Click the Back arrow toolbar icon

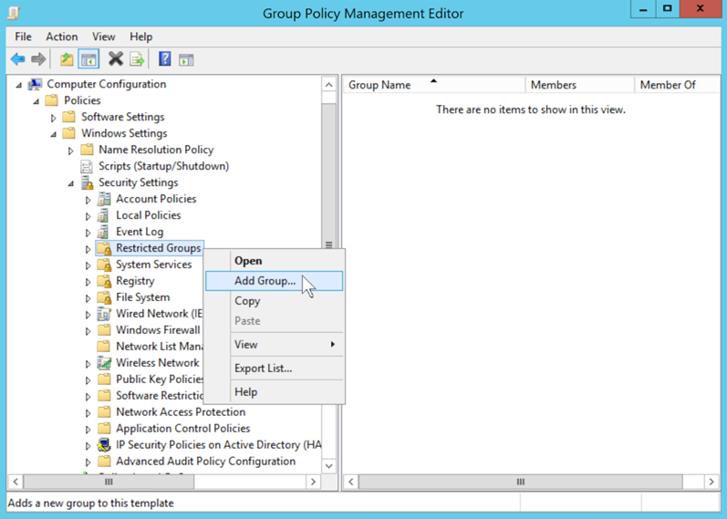[17, 60]
